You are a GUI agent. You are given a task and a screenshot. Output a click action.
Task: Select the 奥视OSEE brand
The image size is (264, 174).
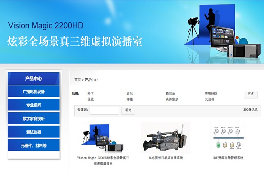click(x=211, y=93)
